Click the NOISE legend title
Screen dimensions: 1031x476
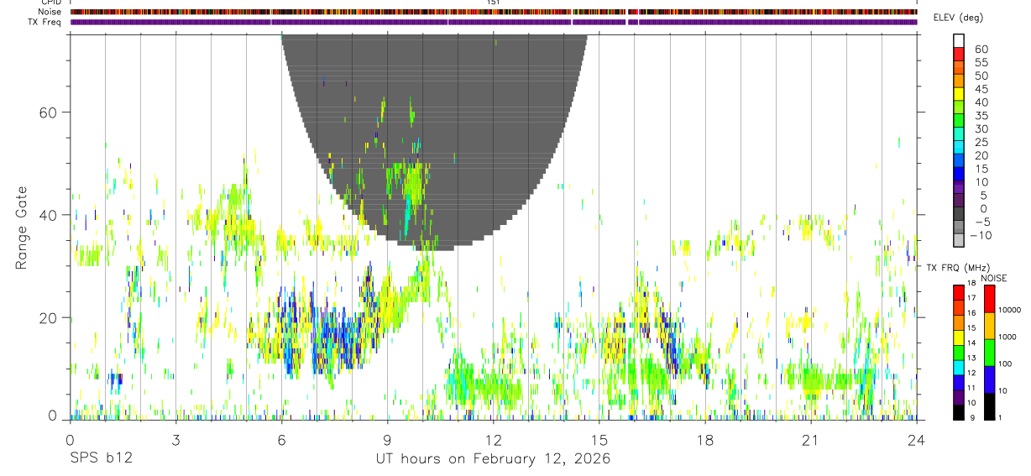(993, 279)
